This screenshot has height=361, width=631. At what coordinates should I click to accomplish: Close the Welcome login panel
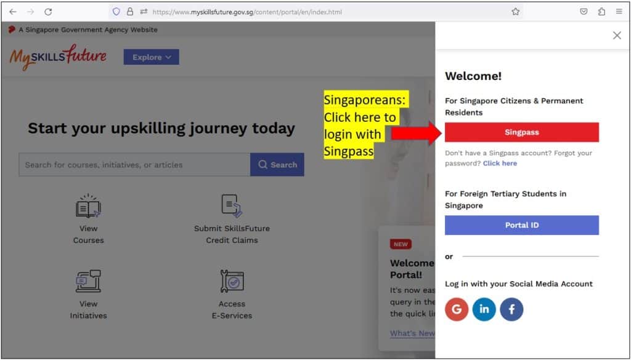[617, 35]
